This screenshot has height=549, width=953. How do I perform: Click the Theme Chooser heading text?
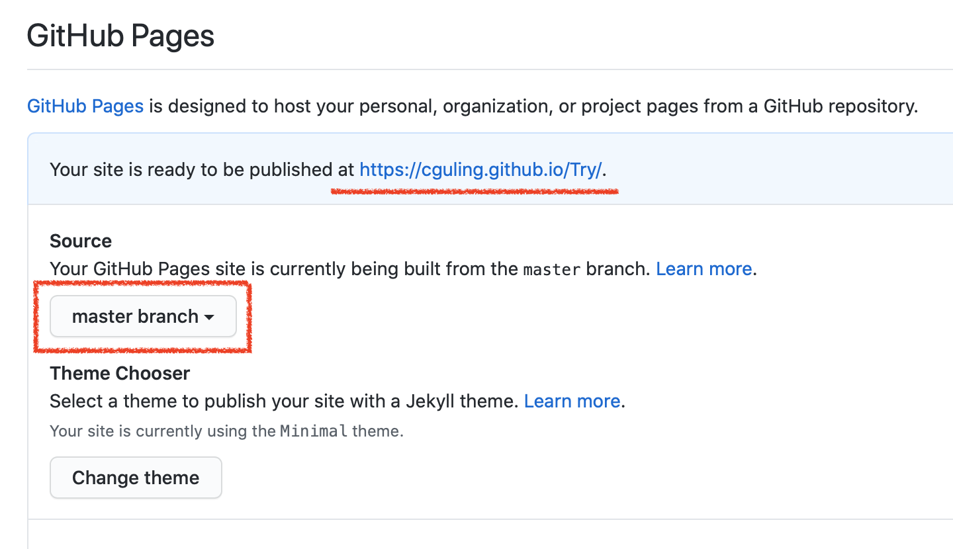tap(120, 373)
